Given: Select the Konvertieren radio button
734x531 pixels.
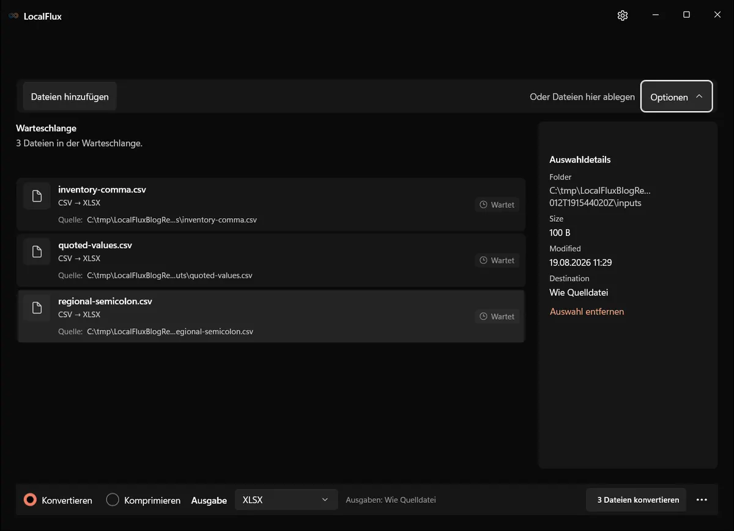Looking at the screenshot, I should click(30, 500).
